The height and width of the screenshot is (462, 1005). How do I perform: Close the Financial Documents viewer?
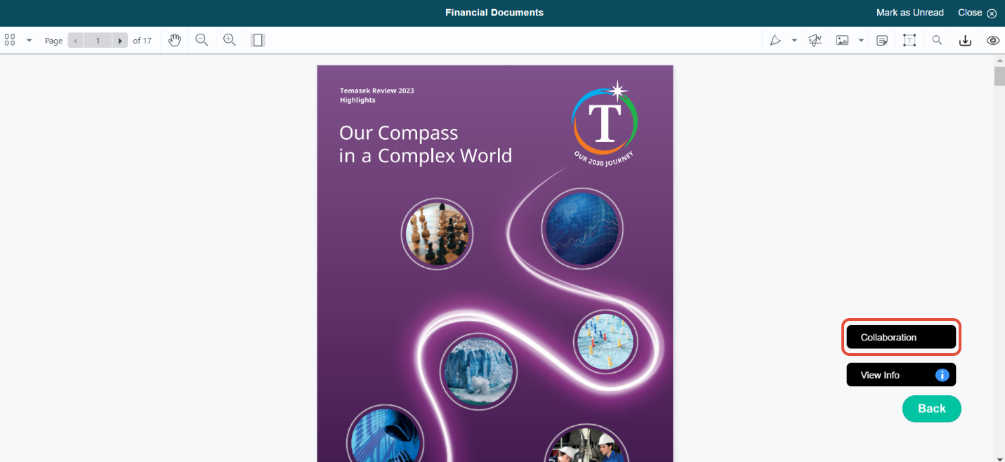(x=977, y=13)
